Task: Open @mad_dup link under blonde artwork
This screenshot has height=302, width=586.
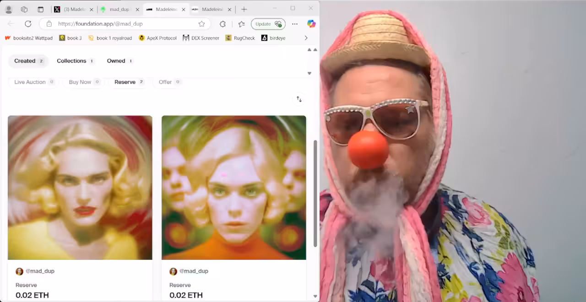Action: click(x=40, y=271)
